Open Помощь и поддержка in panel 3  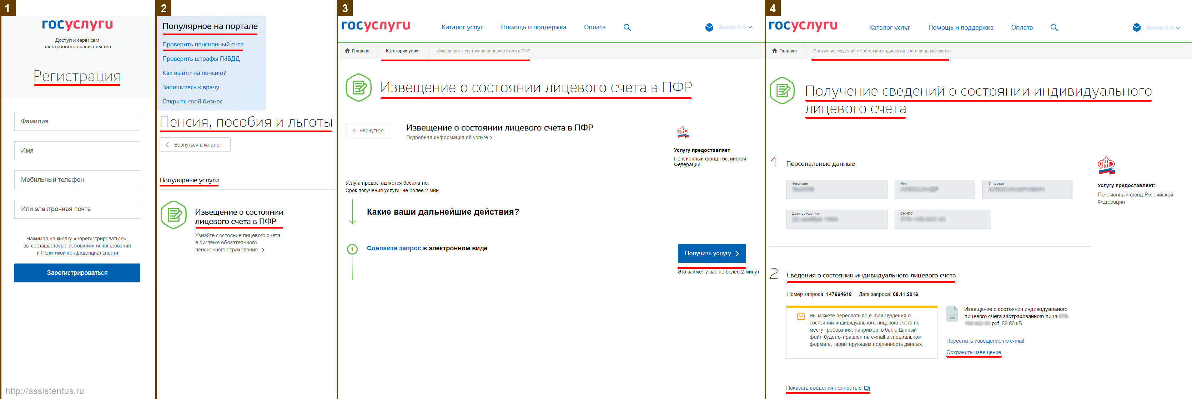click(534, 27)
